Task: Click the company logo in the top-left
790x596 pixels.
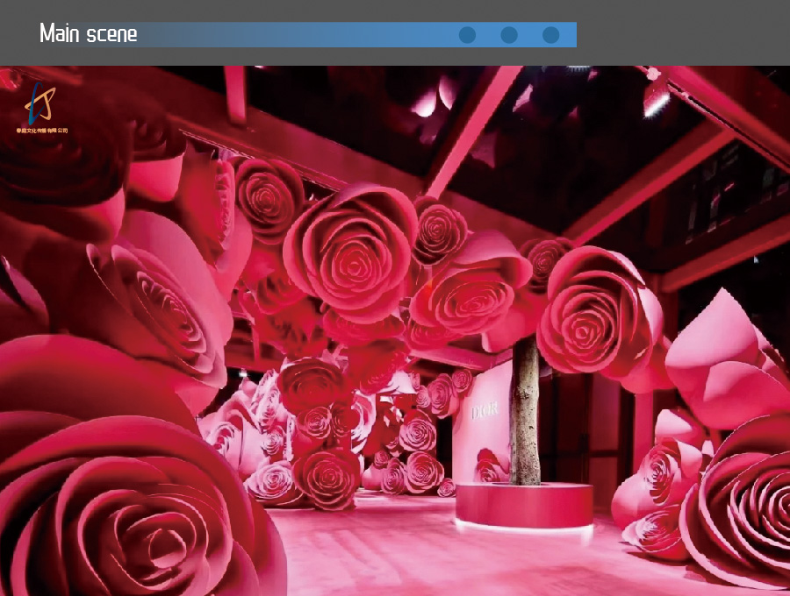Action: [x=39, y=103]
